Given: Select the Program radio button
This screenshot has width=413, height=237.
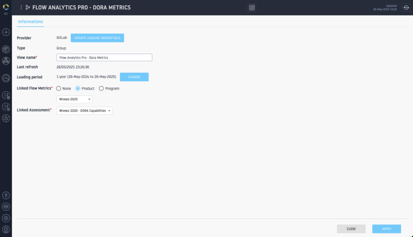Looking at the screenshot, I should click(101, 88).
